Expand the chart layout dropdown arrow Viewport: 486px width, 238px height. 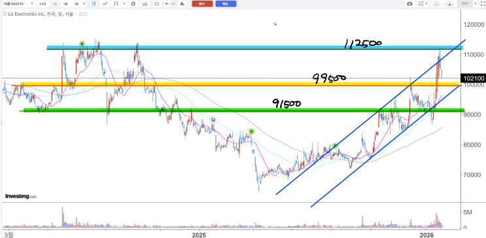426,4
